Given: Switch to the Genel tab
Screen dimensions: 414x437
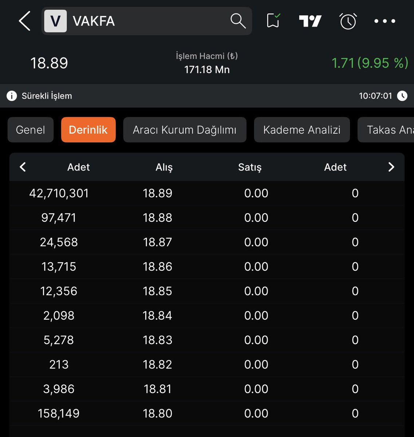Looking at the screenshot, I should coord(31,130).
